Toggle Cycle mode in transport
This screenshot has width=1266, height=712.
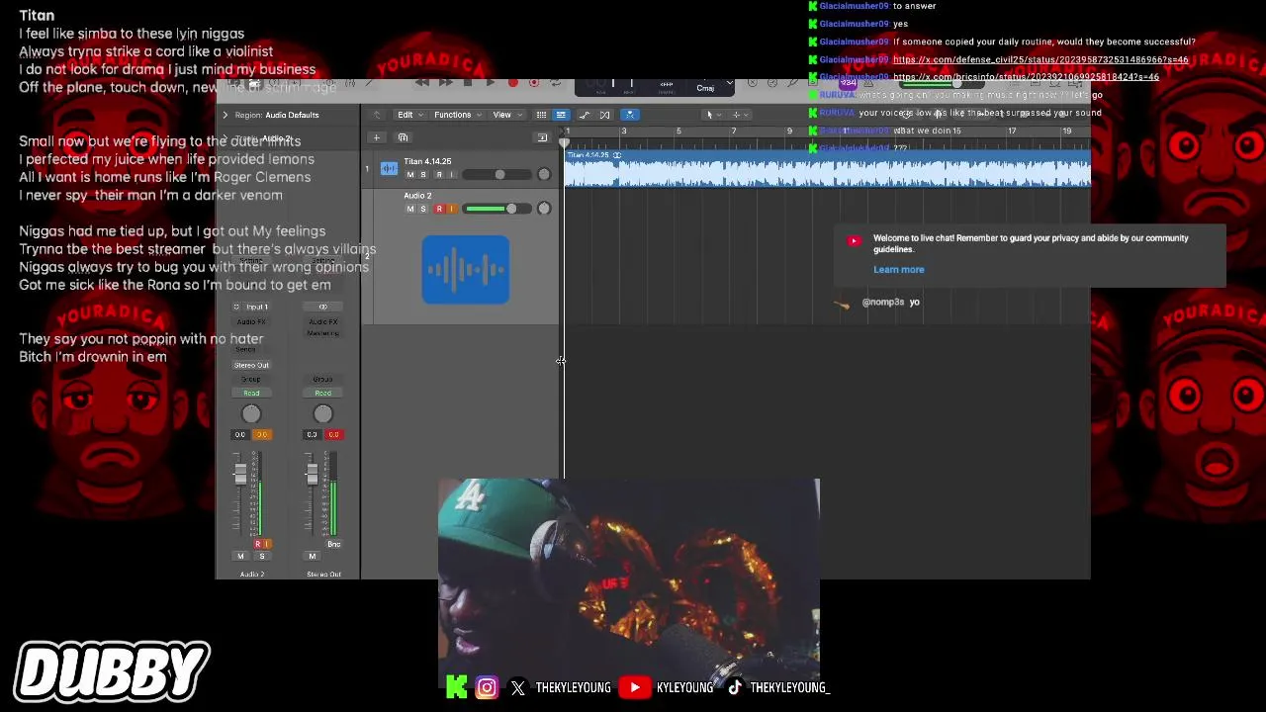[x=556, y=83]
